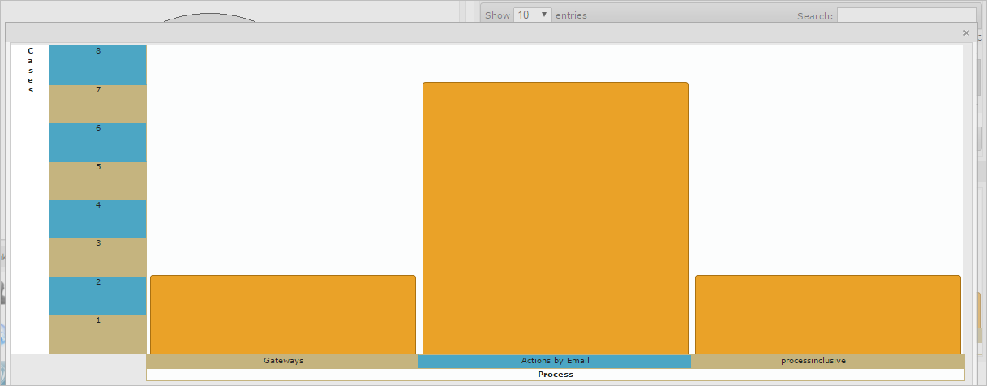
Task: Select the tall Actions by Email bar
Action: coord(555,218)
